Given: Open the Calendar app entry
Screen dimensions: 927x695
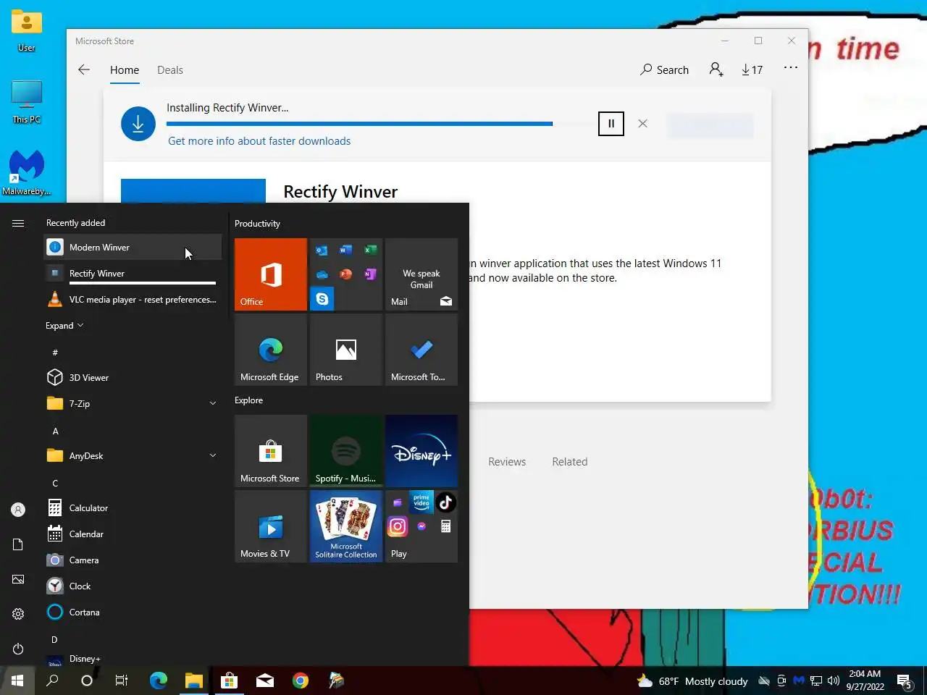Looking at the screenshot, I should click(x=133, y=534).
